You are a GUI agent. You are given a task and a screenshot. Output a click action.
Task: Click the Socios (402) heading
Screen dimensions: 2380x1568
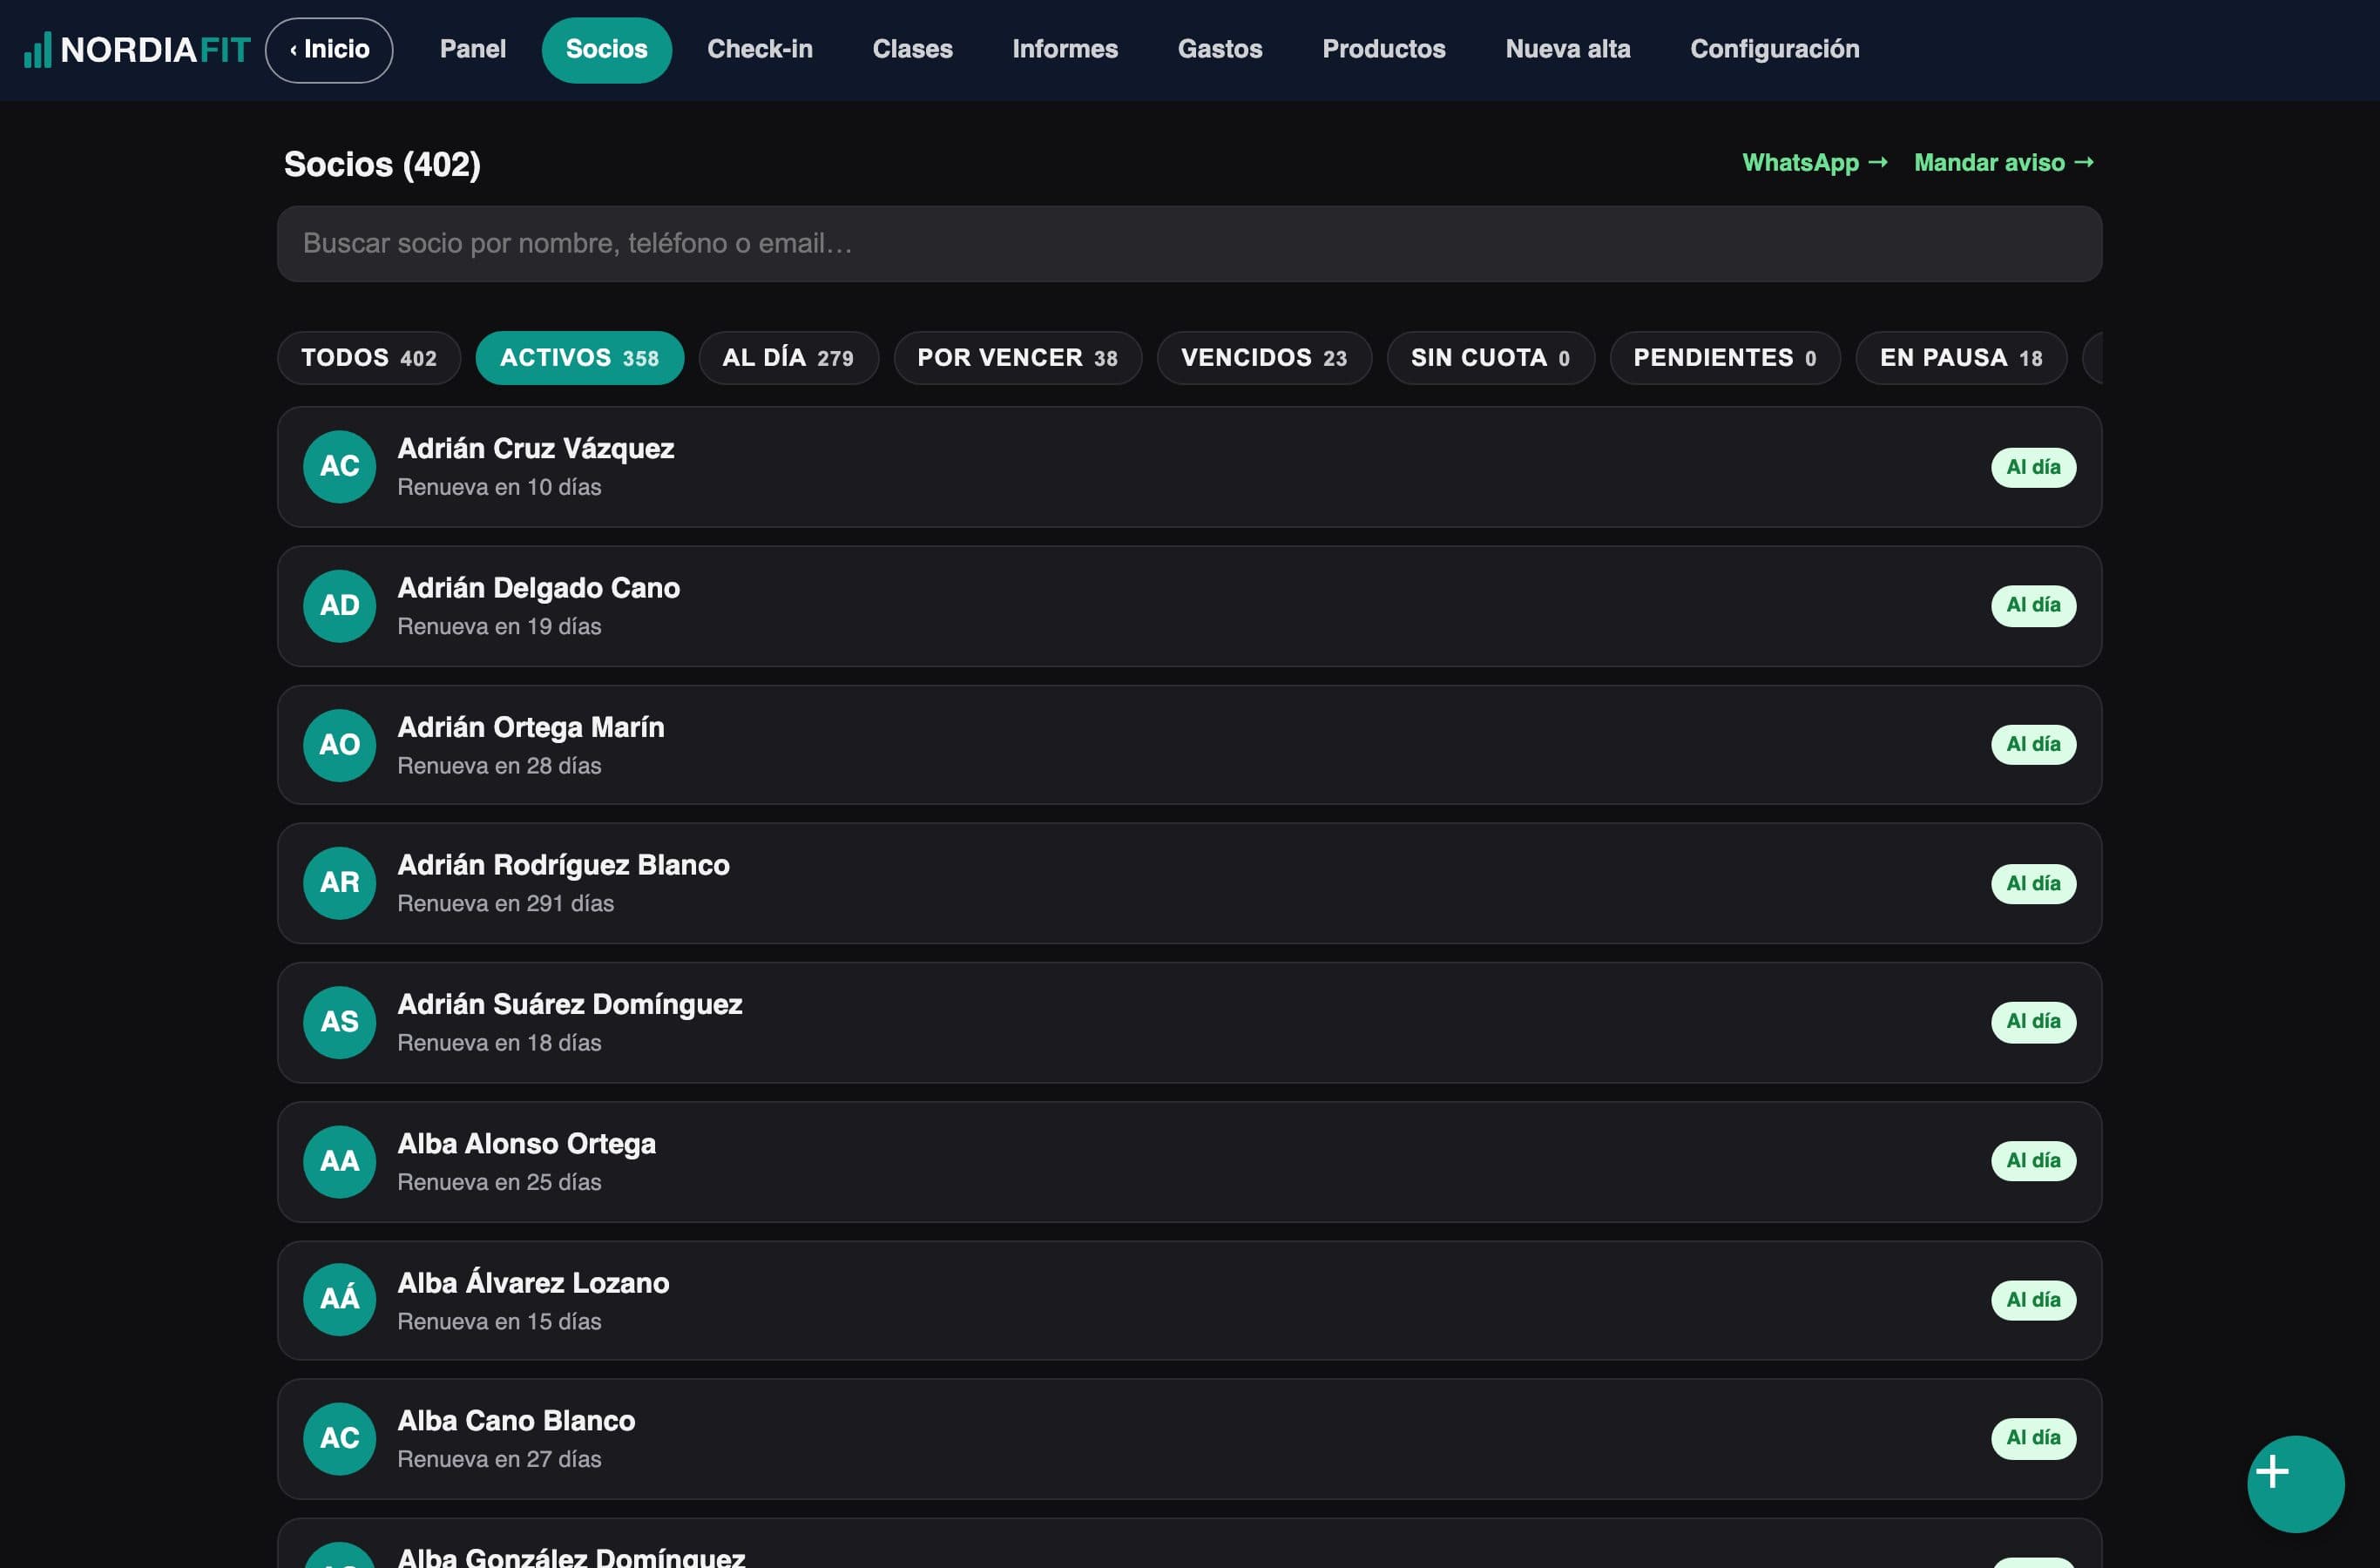coord(382,164)
